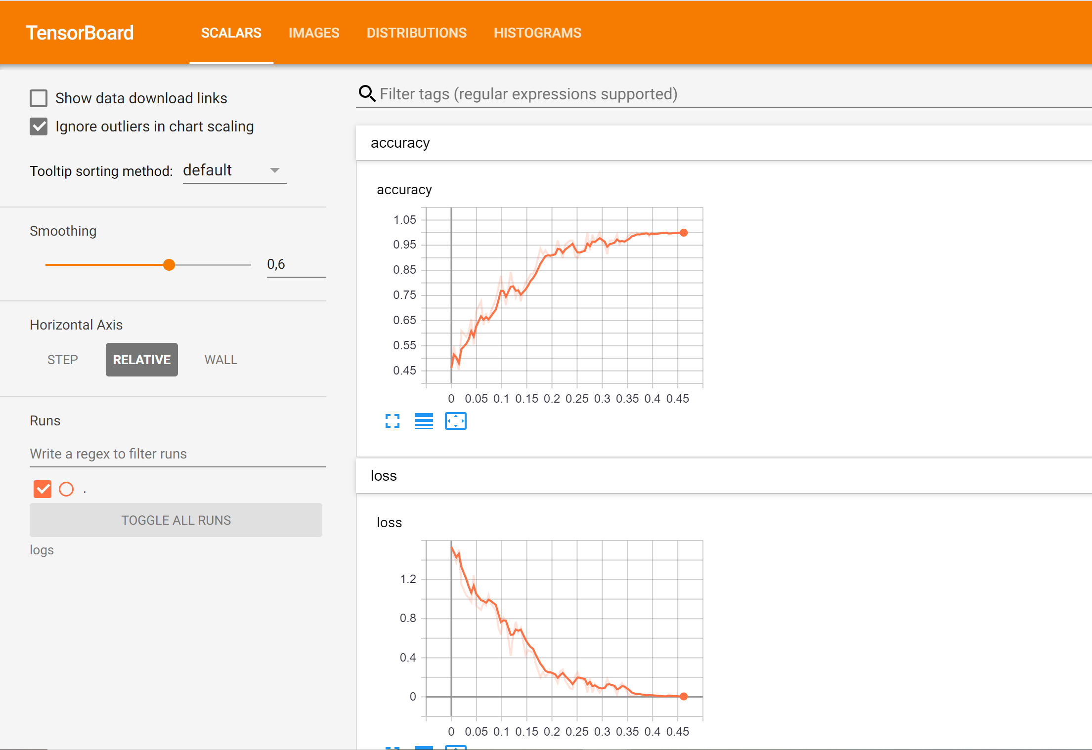
Task: Open the HISTOGRAMS tab
Action: 537,33
